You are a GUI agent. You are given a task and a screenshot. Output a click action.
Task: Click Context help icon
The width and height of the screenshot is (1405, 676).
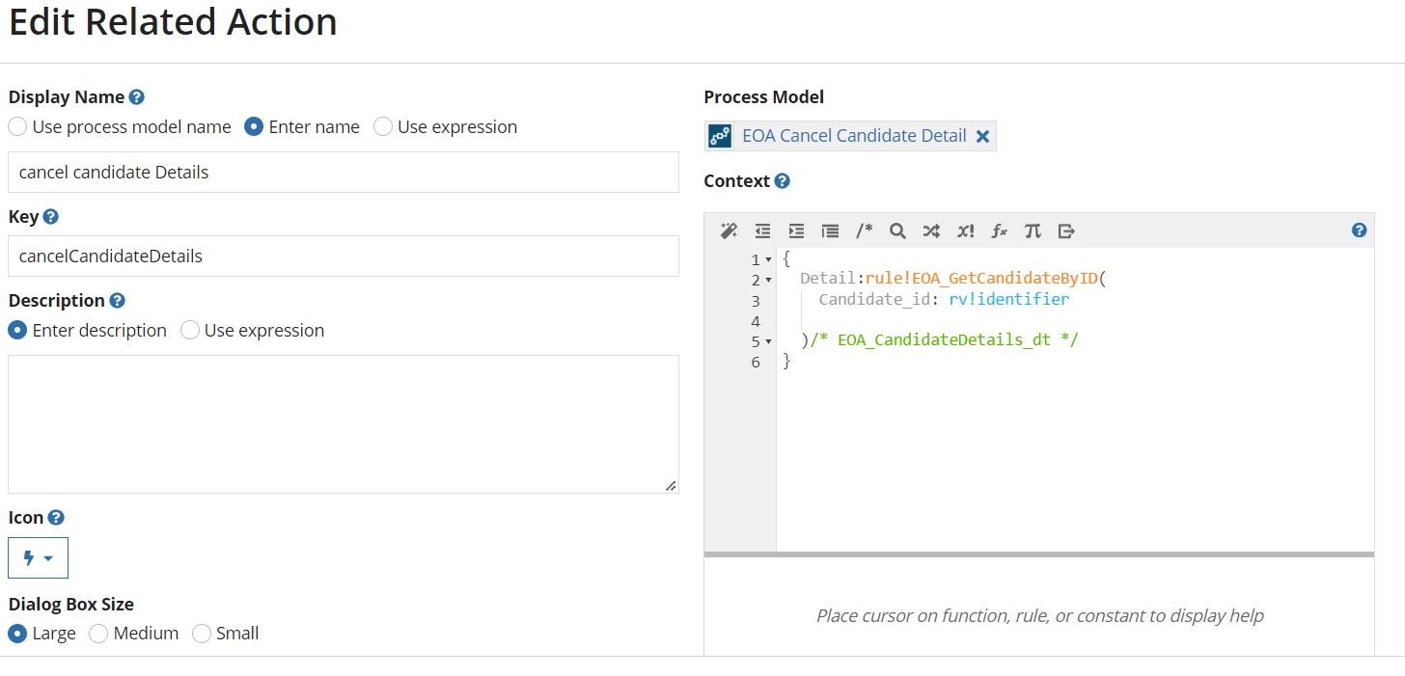tap(782, 181)
